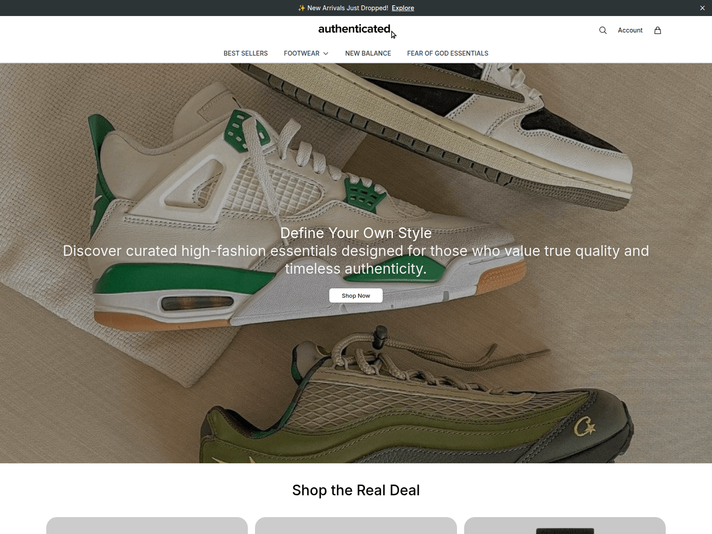712x534 pixels.
Task: Go to Best Sellers menu item
Action: [246, 53]
